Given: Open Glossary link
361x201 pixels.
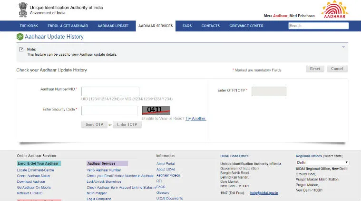Looking at the screenshot, I should pyautogui.click(x=163, y=192).
